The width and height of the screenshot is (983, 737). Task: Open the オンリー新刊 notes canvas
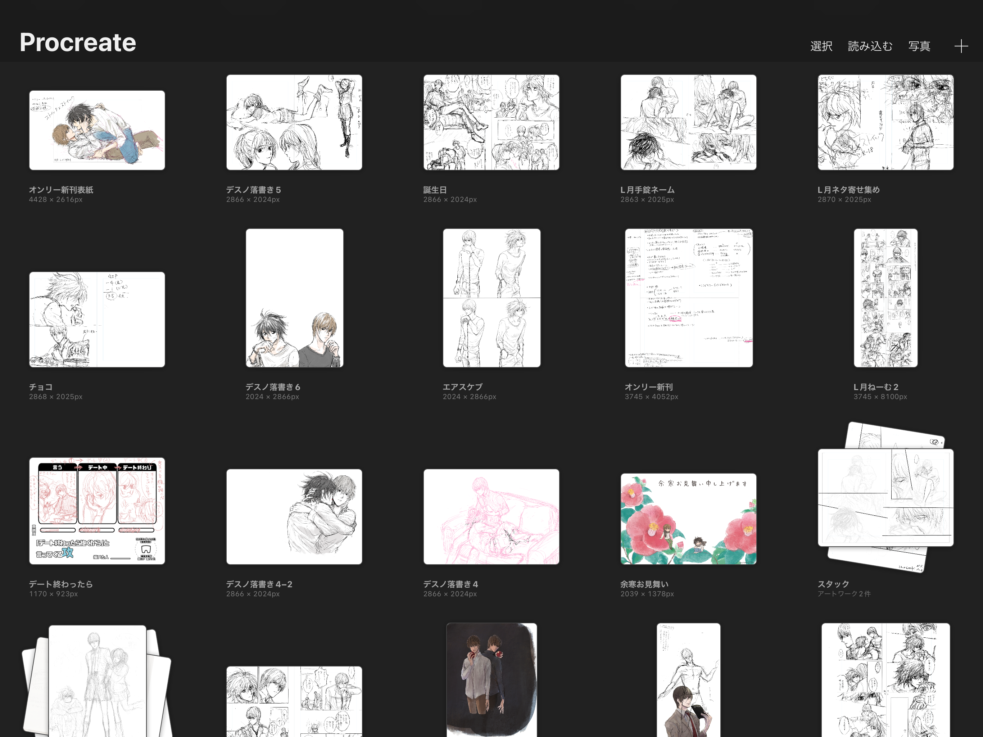pos(688,298)
